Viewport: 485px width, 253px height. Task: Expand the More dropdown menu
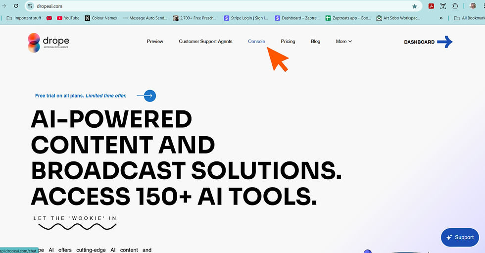point(343,42)
